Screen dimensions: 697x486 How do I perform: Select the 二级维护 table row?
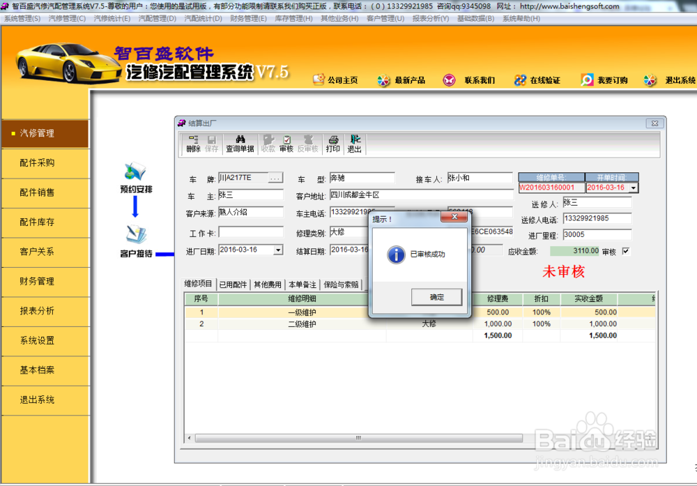[420, 324]
